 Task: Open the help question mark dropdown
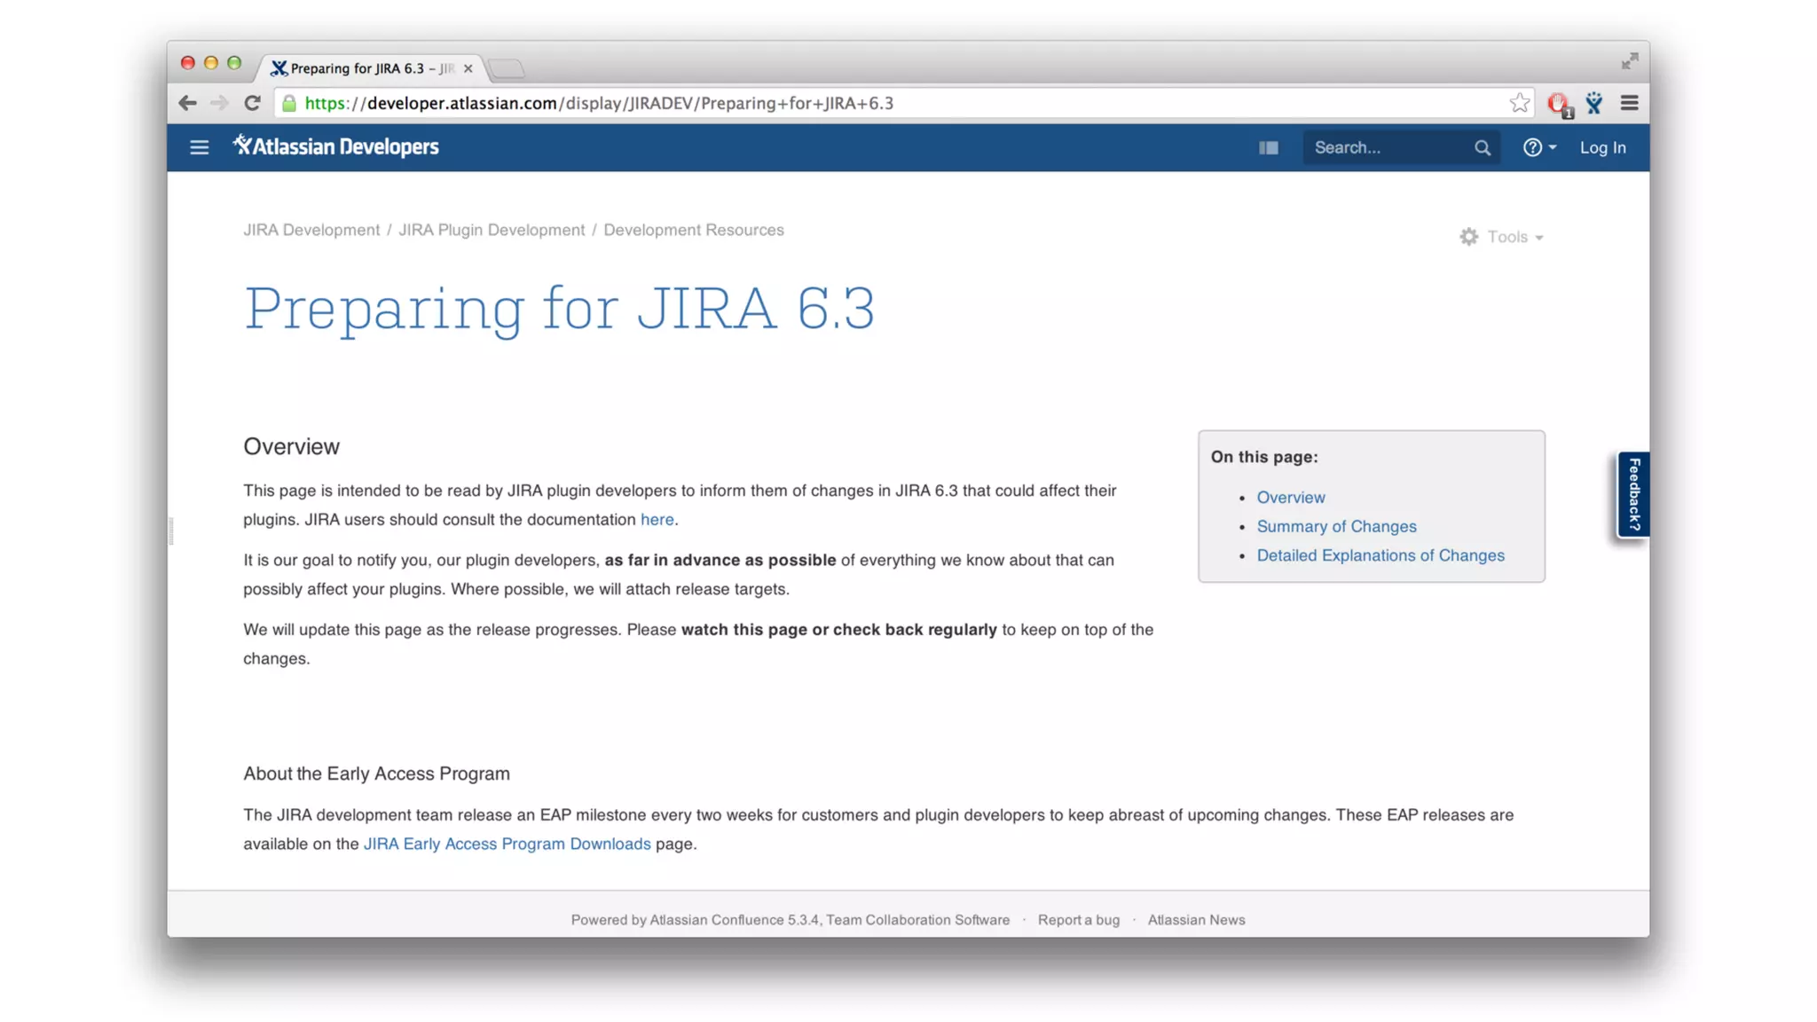(1538, 147)
